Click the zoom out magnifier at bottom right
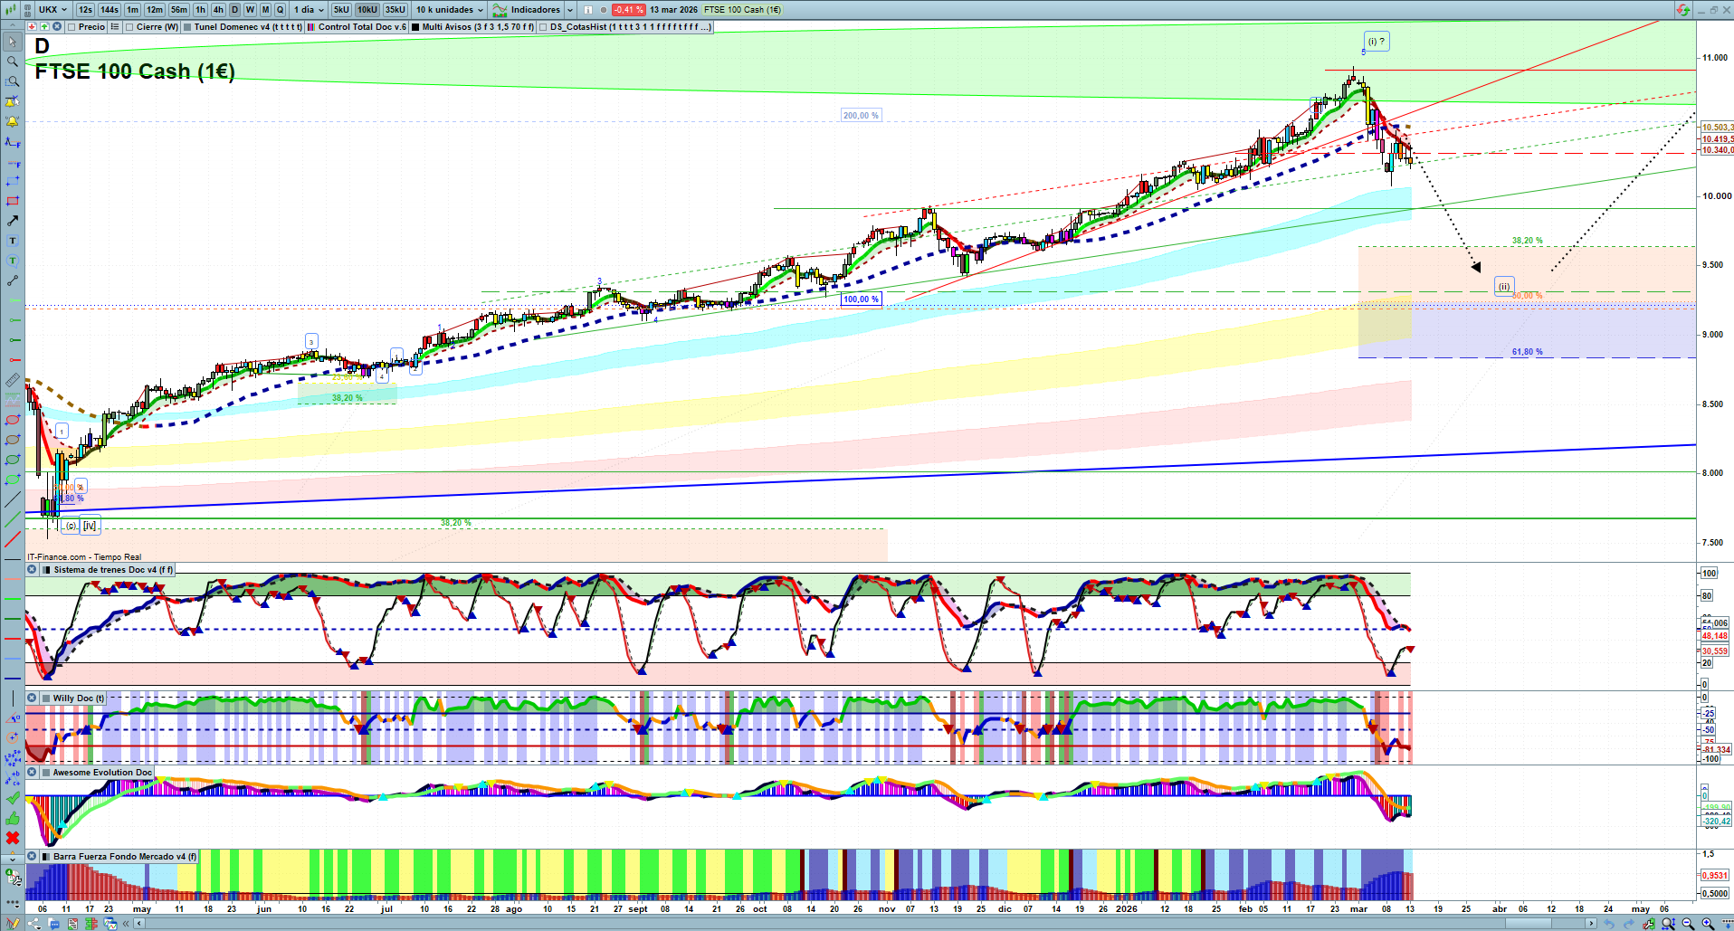Viewport: 1734px width, 931px height. (x=1688, y=924)
